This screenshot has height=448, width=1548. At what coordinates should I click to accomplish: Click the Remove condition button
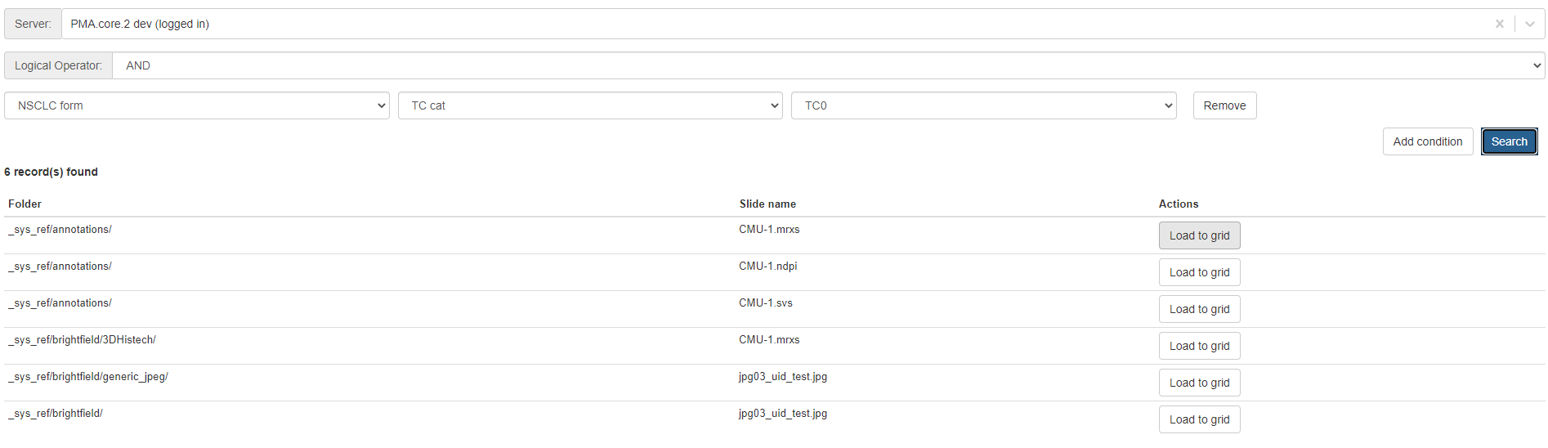coord(1224,105)
